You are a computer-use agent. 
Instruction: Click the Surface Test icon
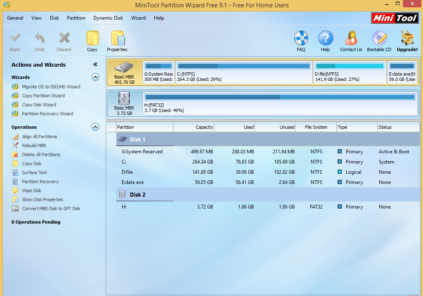click(16, 173)
